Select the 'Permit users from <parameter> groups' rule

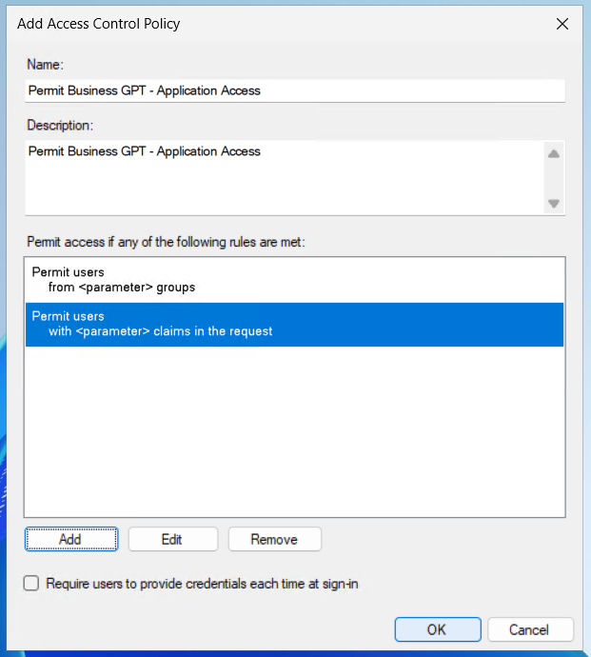[294, 280]
